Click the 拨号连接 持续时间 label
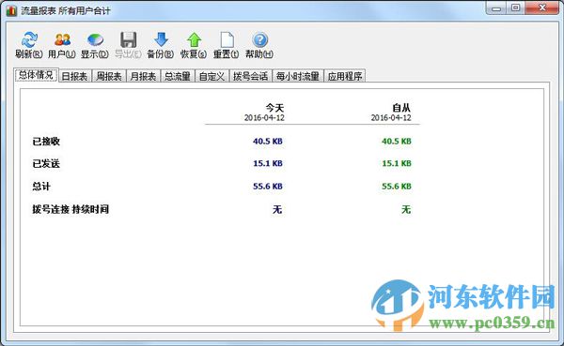 70,209
